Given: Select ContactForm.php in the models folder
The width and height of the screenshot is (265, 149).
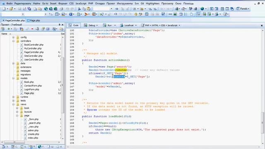Looking at the screenshot, I should (33, 86).
